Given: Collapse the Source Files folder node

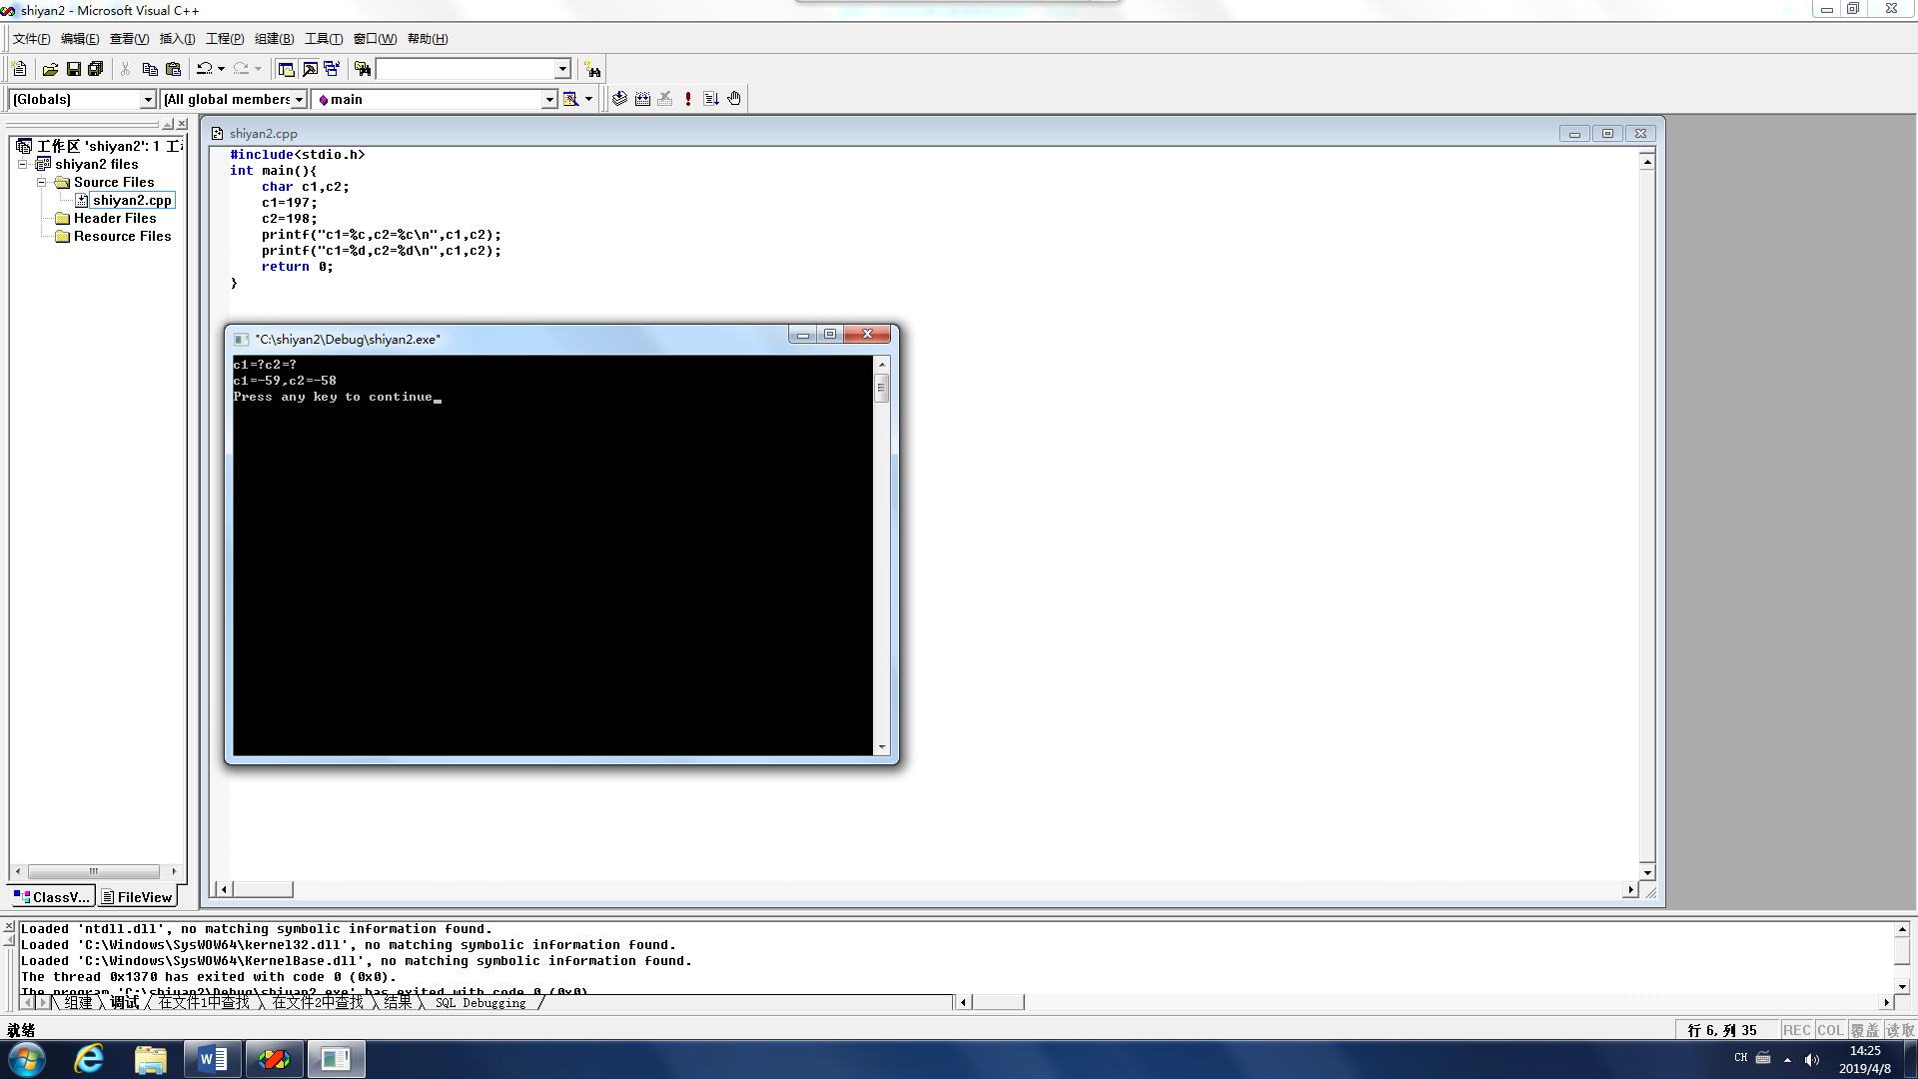Looking at the screenshot, I should pos(42,182).
